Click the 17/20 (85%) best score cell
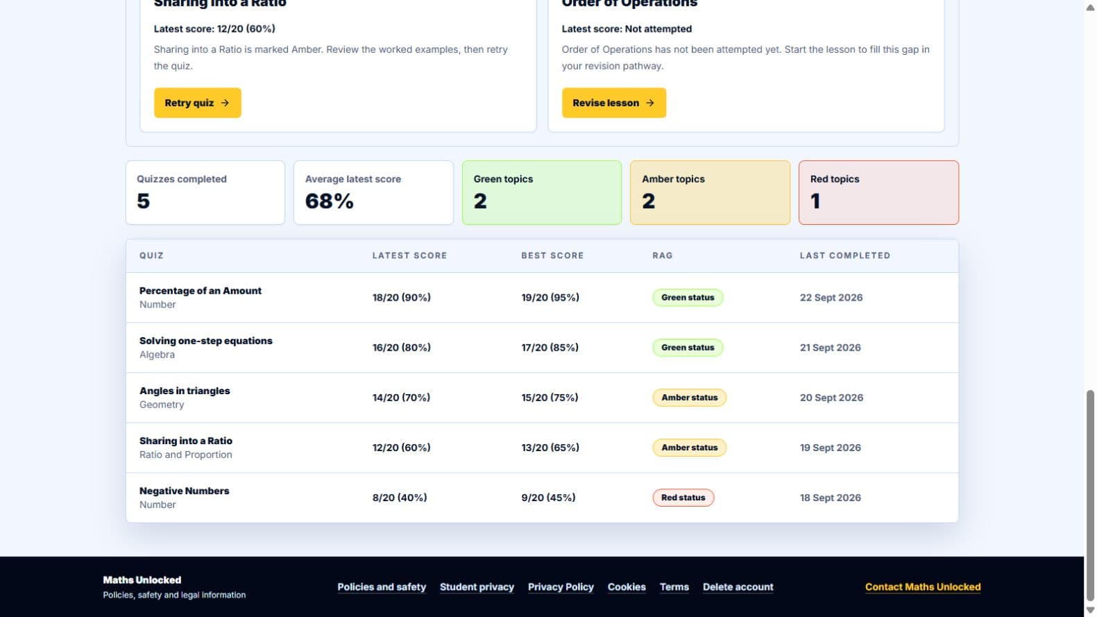The image size is (1097, 617). [550, 348]
